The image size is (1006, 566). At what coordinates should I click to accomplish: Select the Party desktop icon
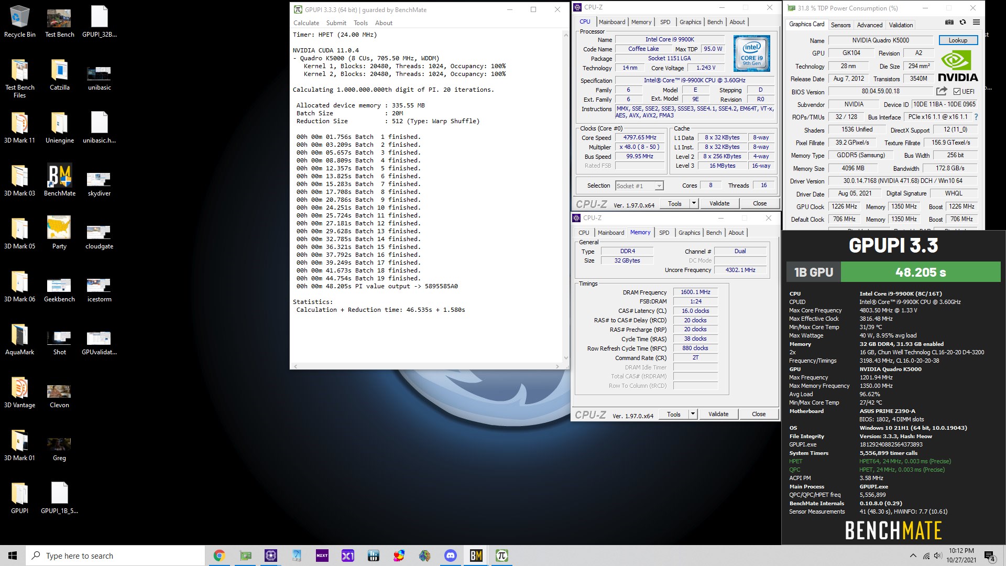tap(59, 233)
